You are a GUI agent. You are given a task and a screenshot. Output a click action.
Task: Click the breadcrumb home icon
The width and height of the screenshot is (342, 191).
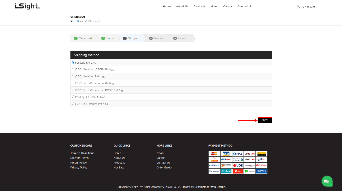[x=72, y=21]
